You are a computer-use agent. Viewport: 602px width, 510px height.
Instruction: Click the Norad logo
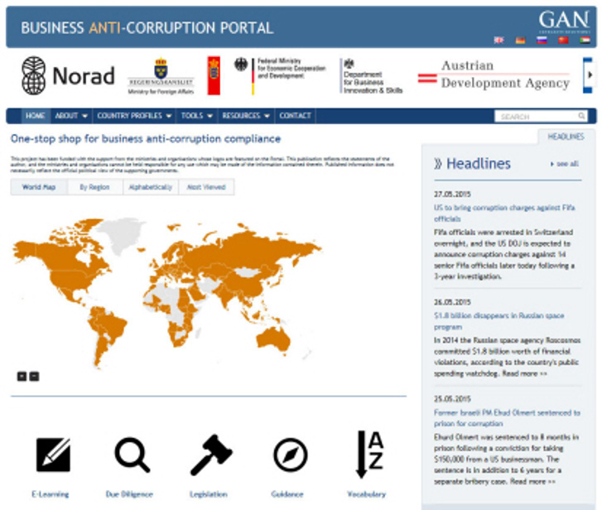68,76
